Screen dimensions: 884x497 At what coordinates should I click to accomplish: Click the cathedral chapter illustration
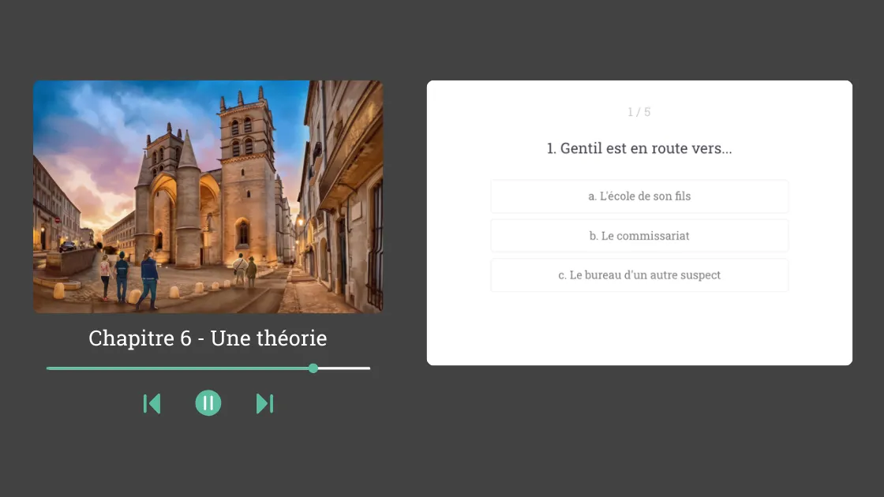(x=208, y=196)
